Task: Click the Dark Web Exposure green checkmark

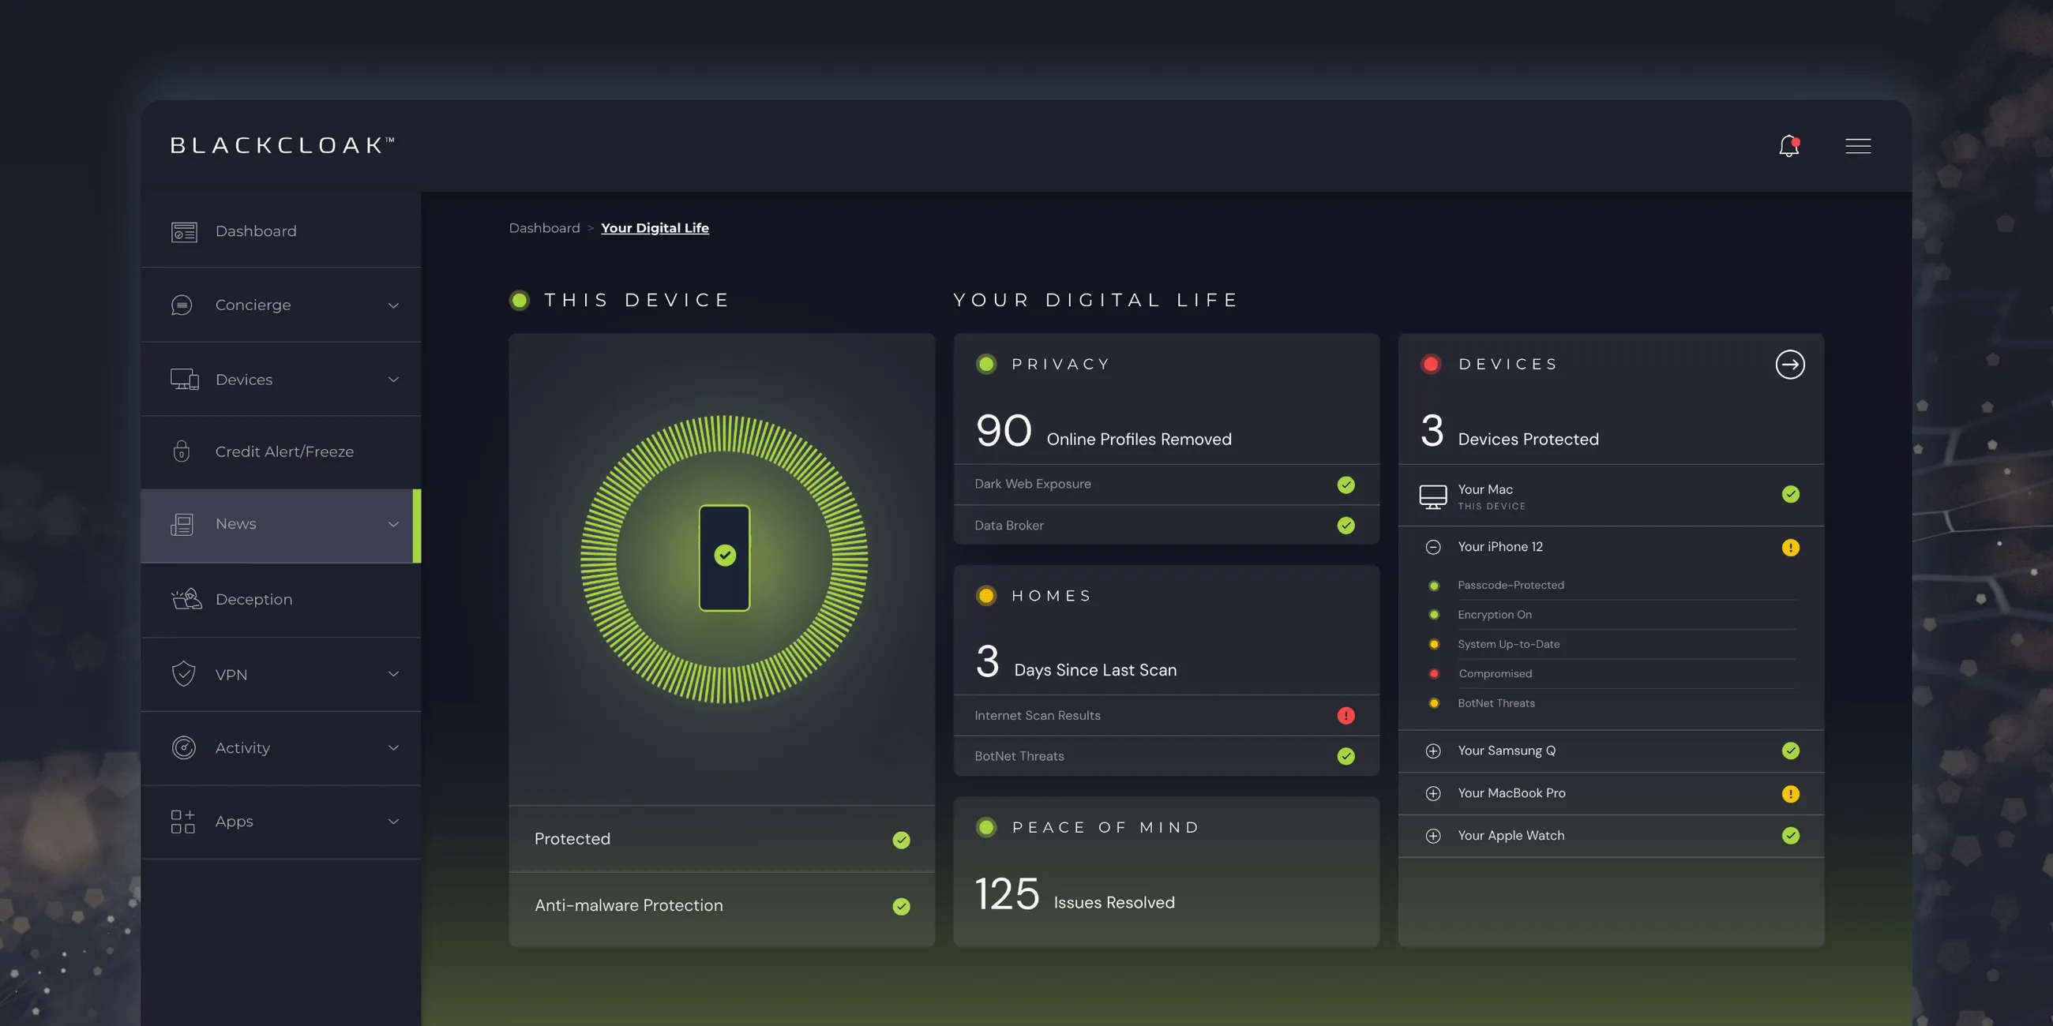Action: [1346, 485]
